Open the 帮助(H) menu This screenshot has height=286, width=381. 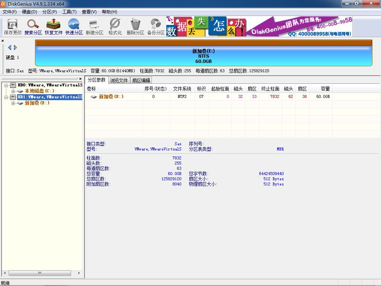click(x=109, y=12)
